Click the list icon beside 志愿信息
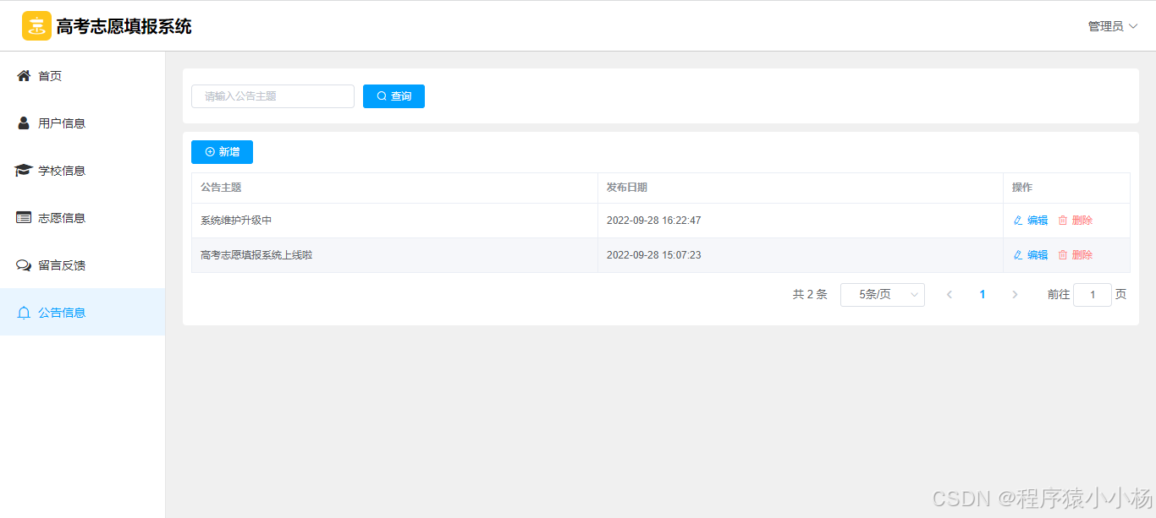 tap(24, 218)
